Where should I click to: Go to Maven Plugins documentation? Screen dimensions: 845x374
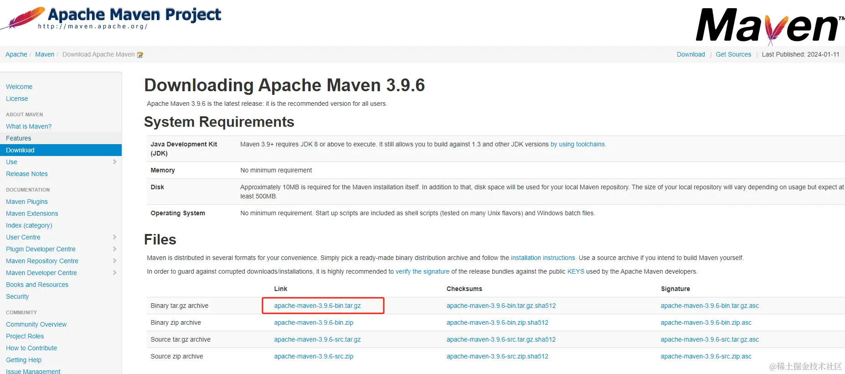pyautogui.click(x=27, y=202)
